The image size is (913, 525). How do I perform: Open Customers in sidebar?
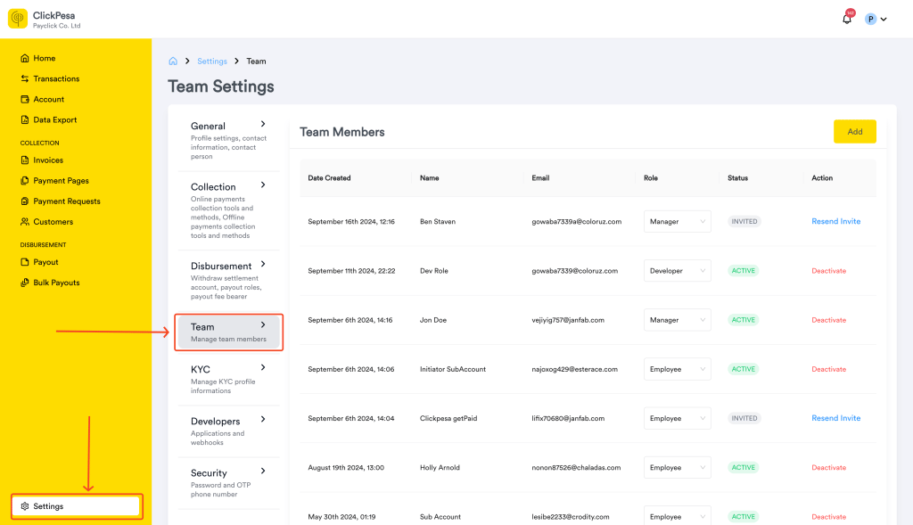[53, 222]
